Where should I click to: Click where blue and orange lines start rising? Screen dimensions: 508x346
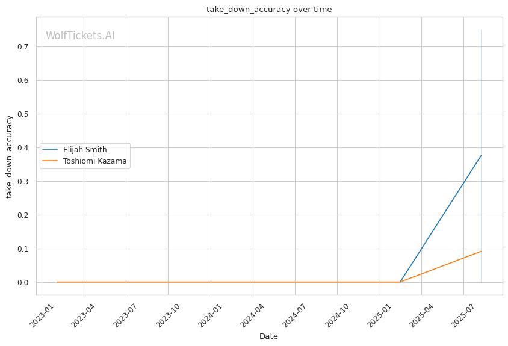400,282
